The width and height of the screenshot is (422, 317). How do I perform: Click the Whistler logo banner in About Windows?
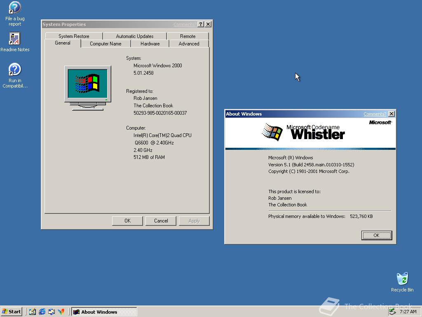[310, 133]
